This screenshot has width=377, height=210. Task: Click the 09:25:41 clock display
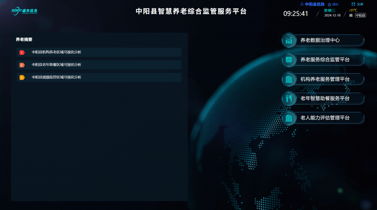tap(296, 14)
